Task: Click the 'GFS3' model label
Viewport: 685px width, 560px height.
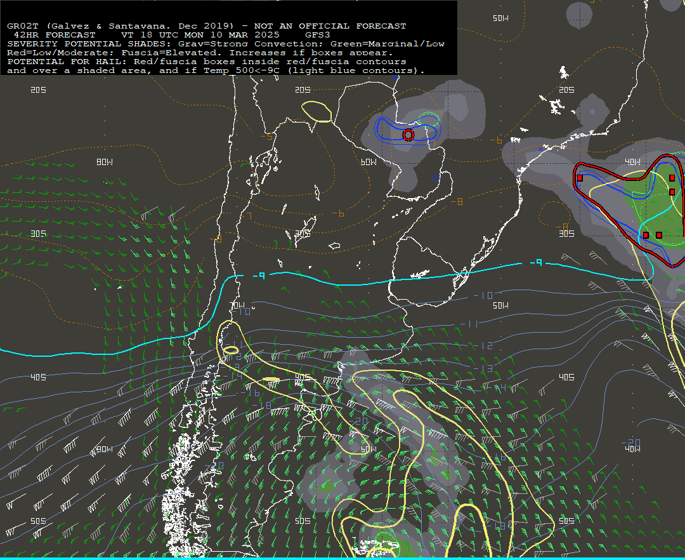Action: click(x=318, y=34)
